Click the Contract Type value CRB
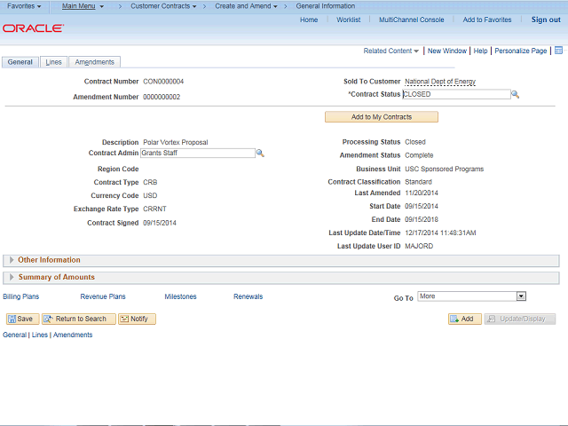 click(150, 182)
